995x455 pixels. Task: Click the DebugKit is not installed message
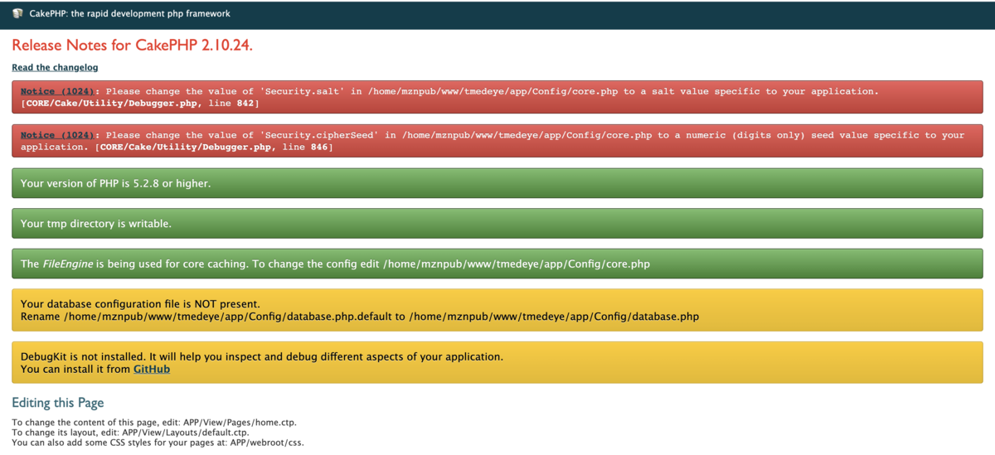(262, 356)
